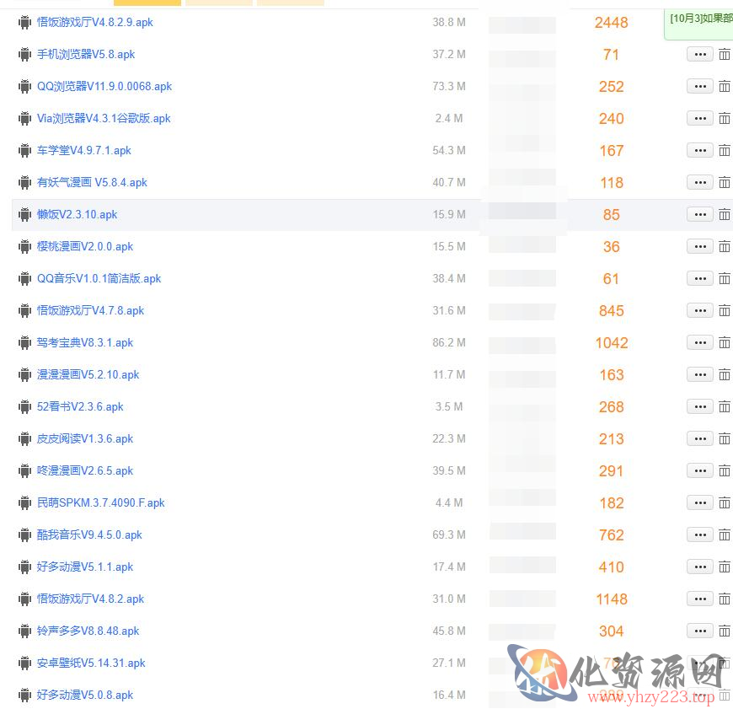Click Android icon beside 好多动漫V5.1.1.apk
The image size is (733, 709).
(x=24, y=567)
